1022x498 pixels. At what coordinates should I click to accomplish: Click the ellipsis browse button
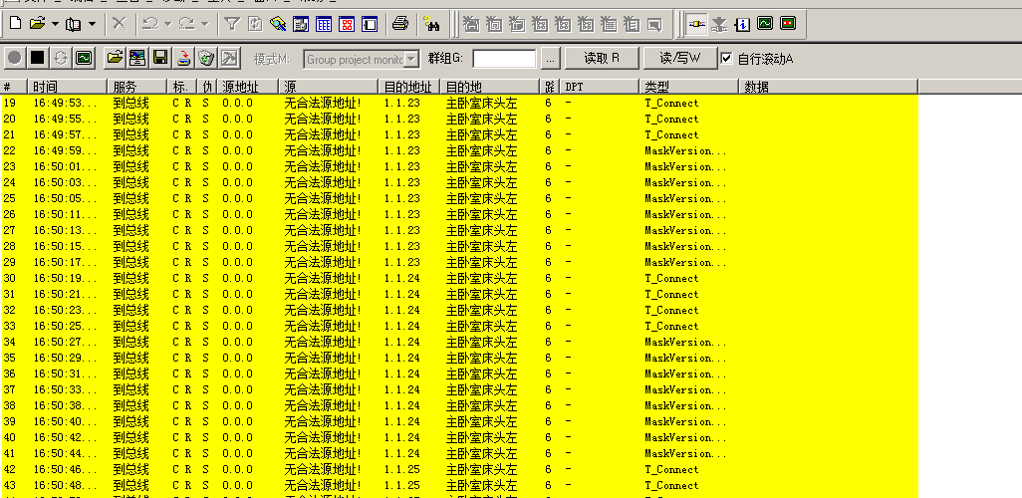[x=550, y=59]
